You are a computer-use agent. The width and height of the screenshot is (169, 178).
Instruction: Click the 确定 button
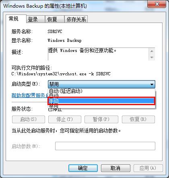click(x=83, y=168)
